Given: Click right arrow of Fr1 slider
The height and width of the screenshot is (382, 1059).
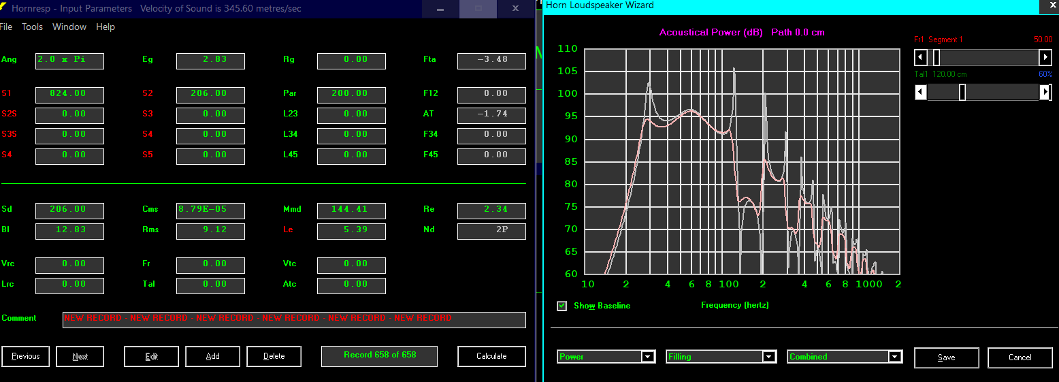Looking at the screenshot, I should point(1046,57).
